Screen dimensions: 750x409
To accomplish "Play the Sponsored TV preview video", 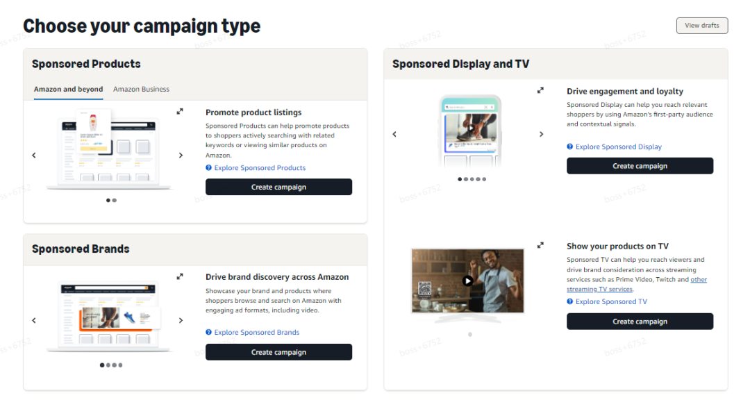I will pyautogui.click(x=468, y=281).
